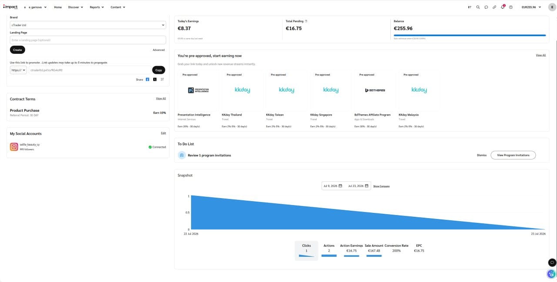The height and width of the screenshot is (282, 557).
Task: Click the To Do List invitations icon
Action: [x=182, y=155]
